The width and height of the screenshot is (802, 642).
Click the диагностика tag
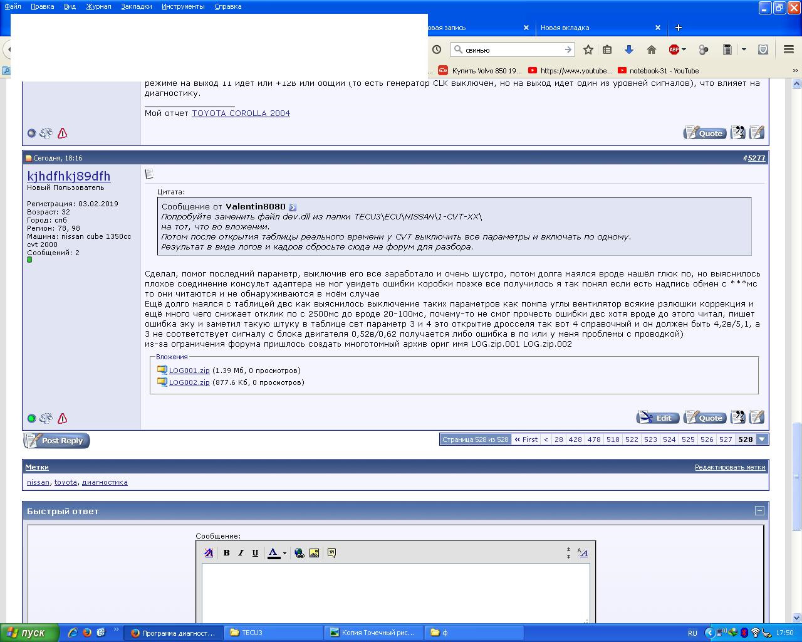pos(105,482)
